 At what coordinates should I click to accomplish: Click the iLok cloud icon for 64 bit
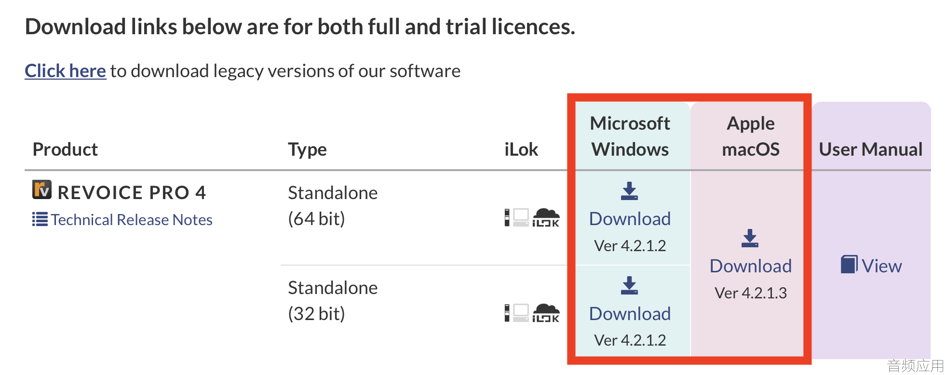click(x=546, y=217)
